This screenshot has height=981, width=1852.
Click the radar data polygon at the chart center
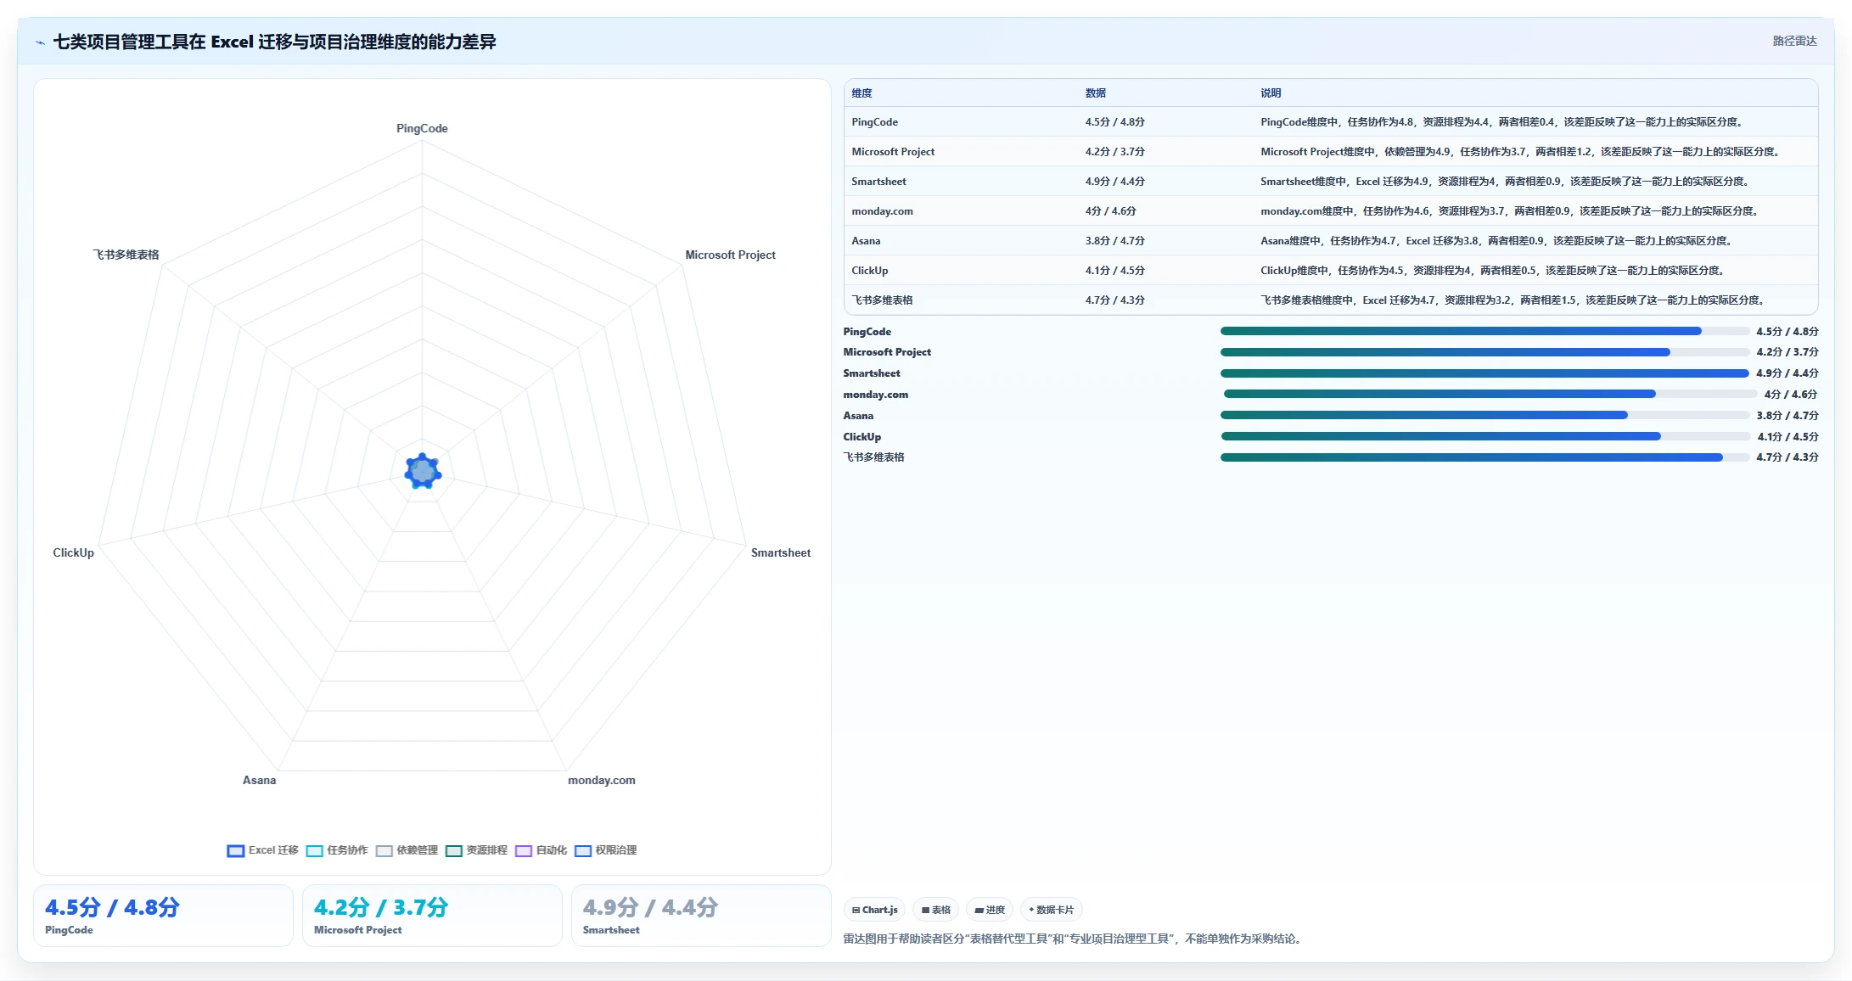(x=423, y=471)
